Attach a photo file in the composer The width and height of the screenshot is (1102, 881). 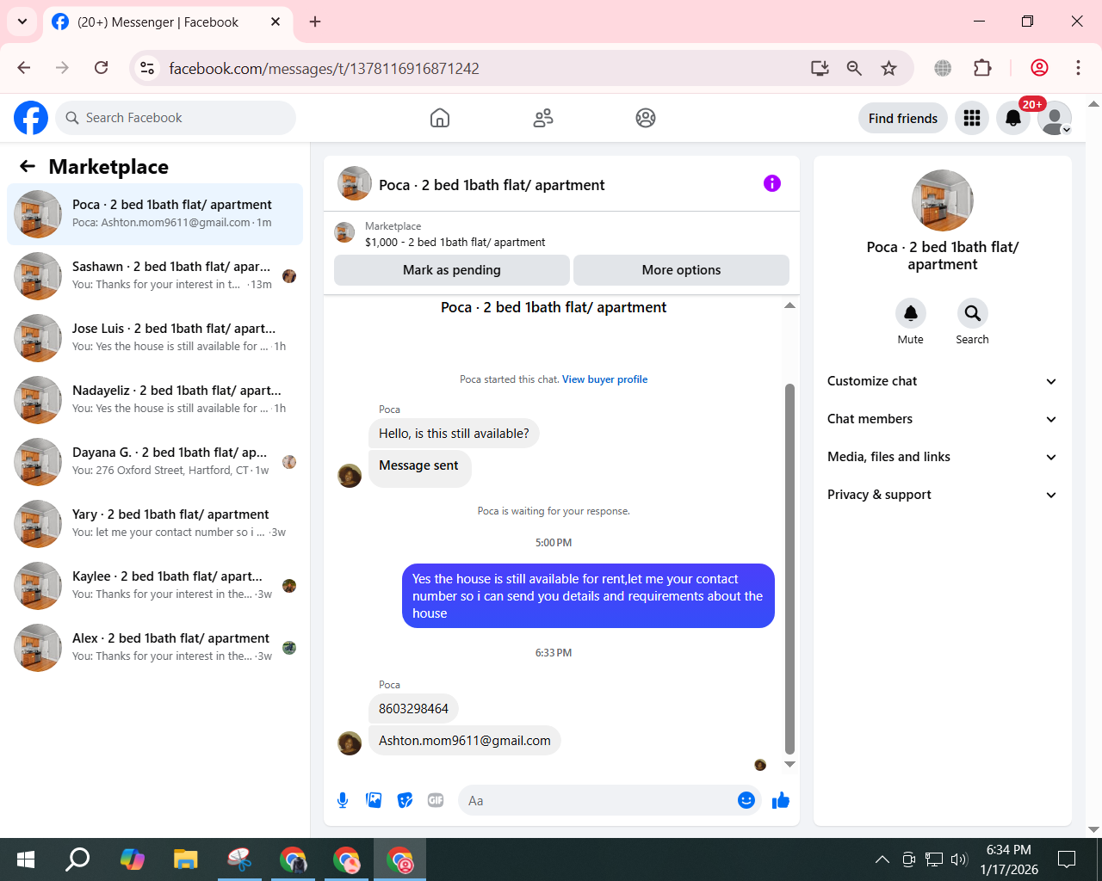coord(374,800)
